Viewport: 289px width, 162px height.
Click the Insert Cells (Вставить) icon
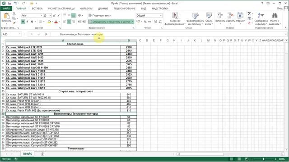220,16
